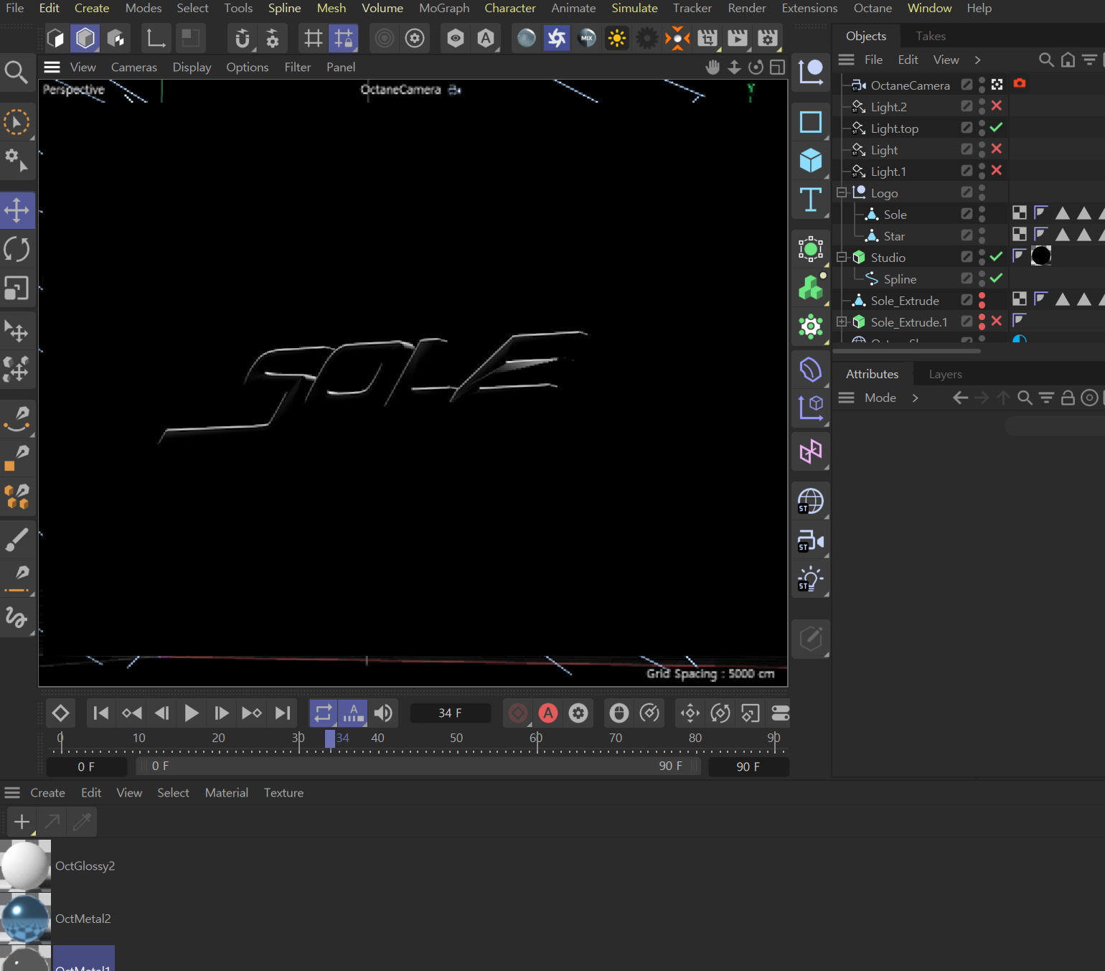Select the OctGlossy2 material thumbnail
This screenshot has width=1105, height=971.
[26, 866]
